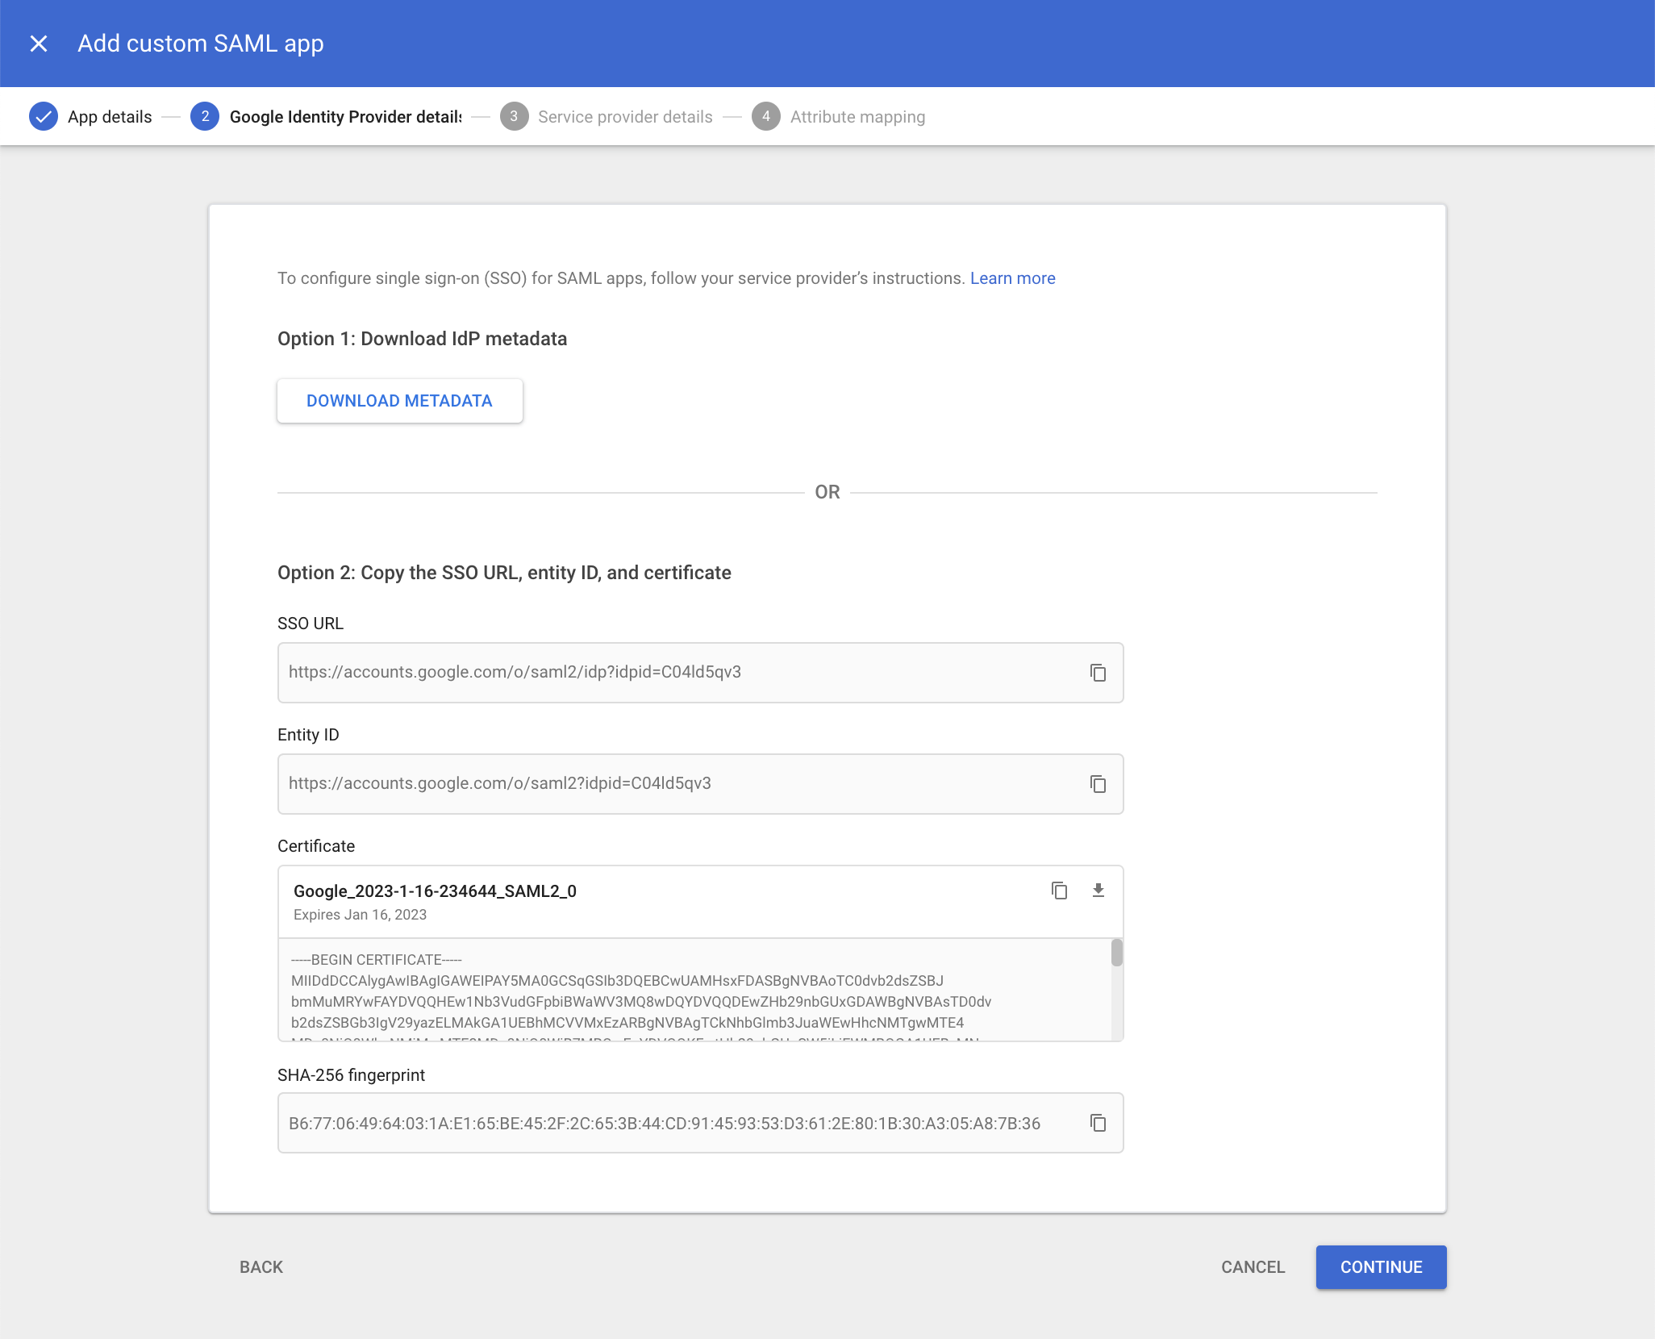Click inside the SSO URL field
1655x1339 pixels.
point(700,673)
